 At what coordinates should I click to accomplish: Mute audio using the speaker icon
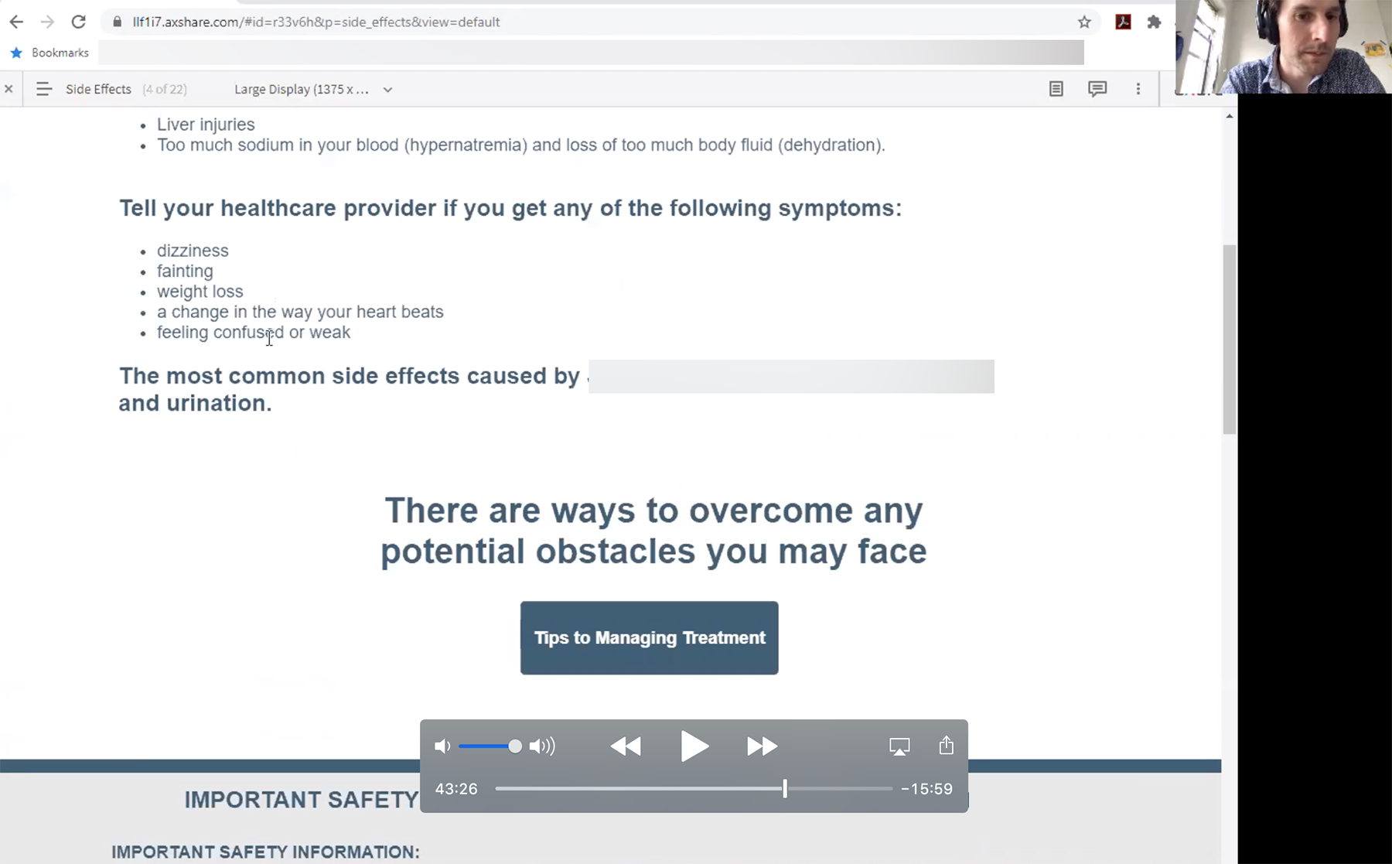coord(442,746)
